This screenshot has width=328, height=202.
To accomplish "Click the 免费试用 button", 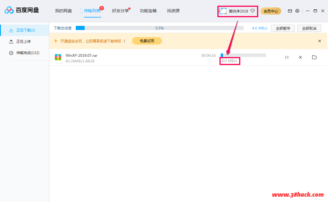I will 147,41.
